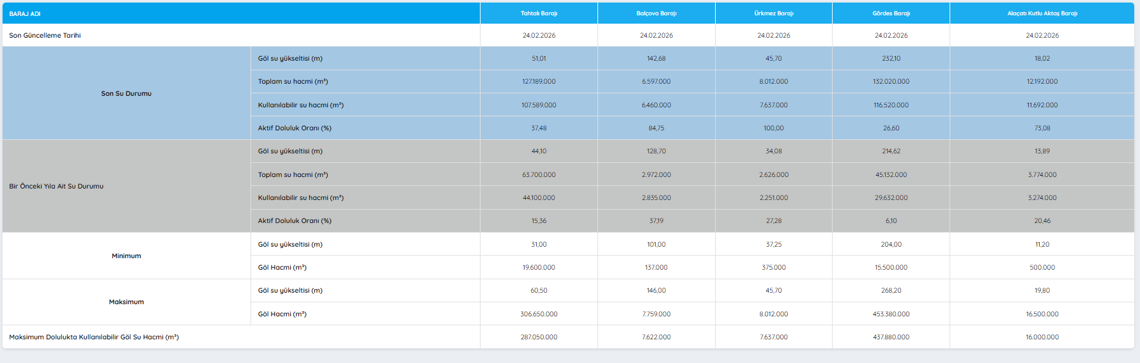Select Gördes maximum lake volume 453.380.000
This screenshot has width=1140, height=363.
[891, 314]
